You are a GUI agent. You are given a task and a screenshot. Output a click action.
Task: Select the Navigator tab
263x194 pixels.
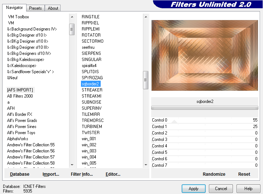click(14, 8)
